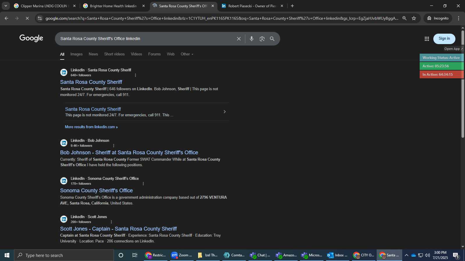The height and width of the screenshot is (261, 465).
Task: Go back to previous page
Action: point(6,18)
